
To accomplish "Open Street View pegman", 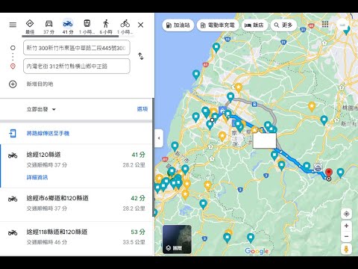I will click(346, 249).
